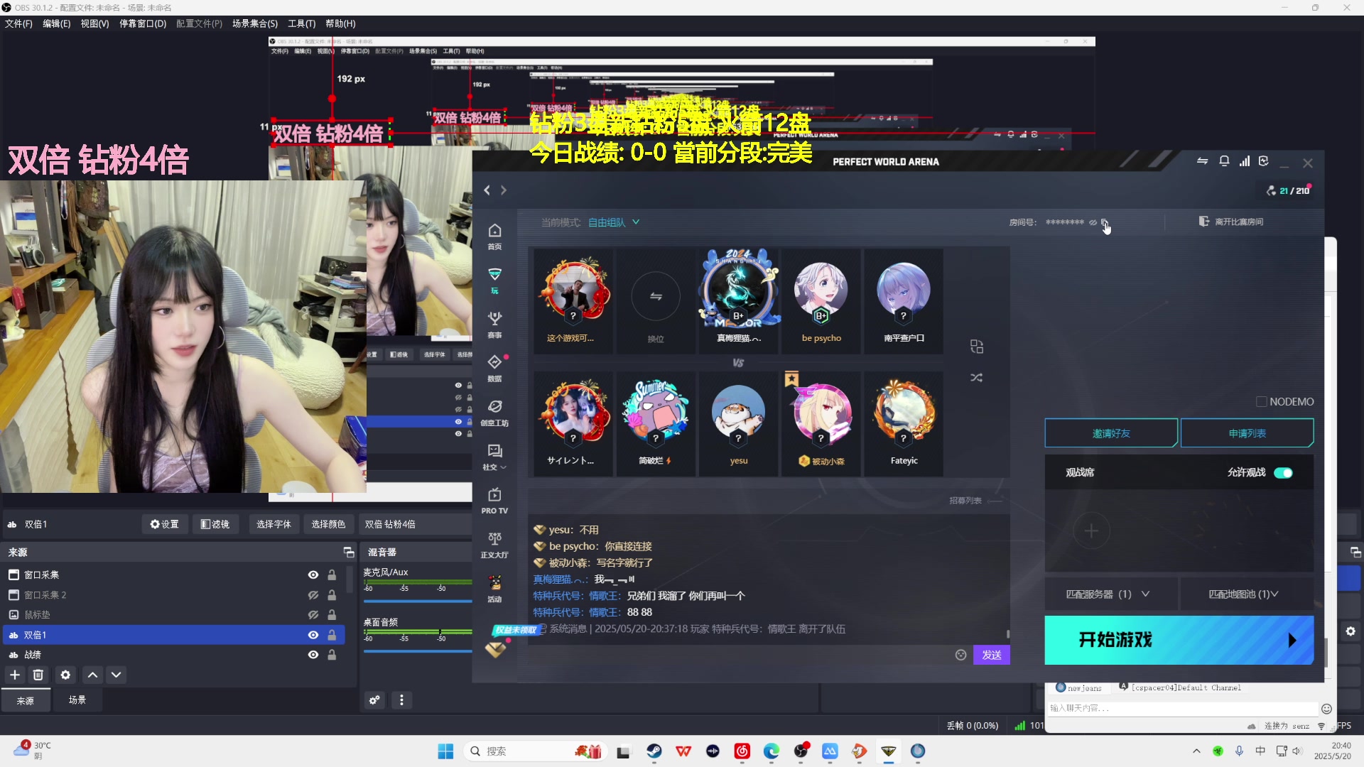
Task: Open the 工具(T) menu
Action: [x=301, y=23]
